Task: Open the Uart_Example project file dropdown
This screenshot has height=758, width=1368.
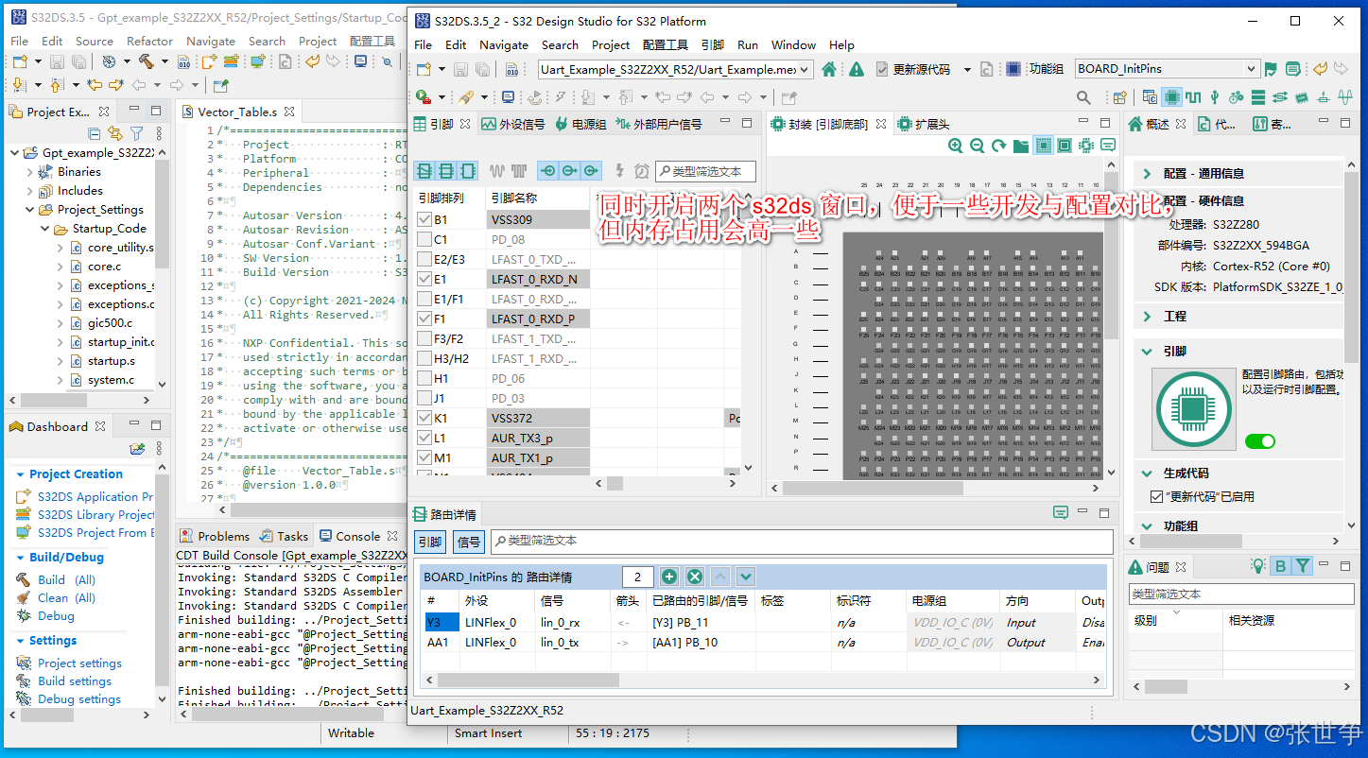Action: [805, 69]
